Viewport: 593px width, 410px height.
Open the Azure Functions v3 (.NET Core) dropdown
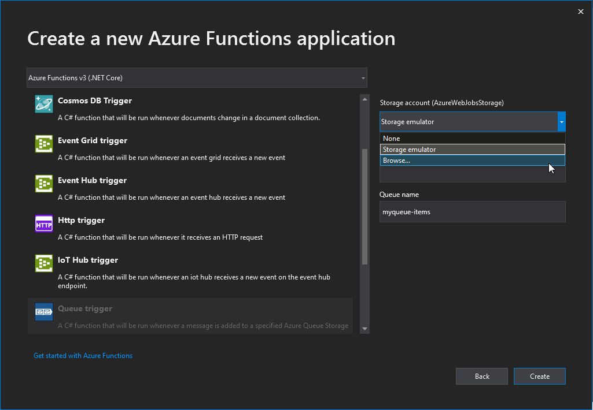197,78
